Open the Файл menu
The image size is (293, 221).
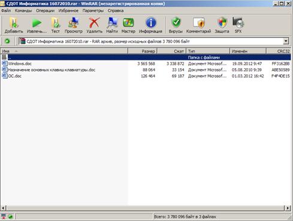[x=6, y=11]
